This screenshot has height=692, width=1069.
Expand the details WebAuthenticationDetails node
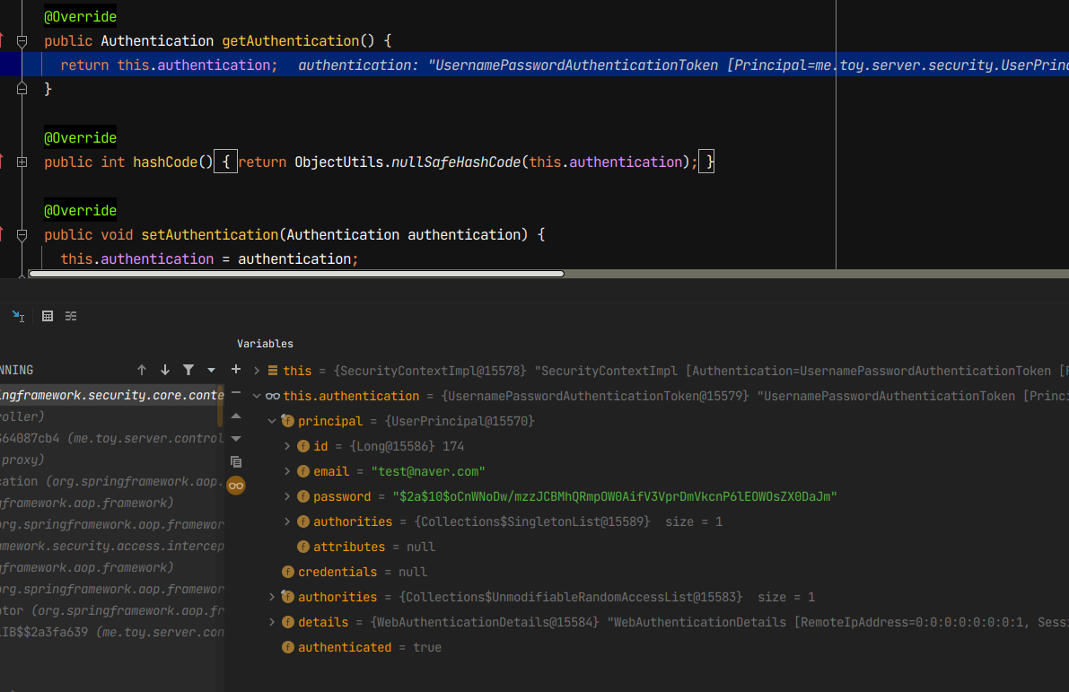point(271,623)
